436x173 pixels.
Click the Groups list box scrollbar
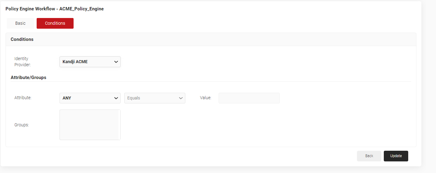(x=119, y=124)
